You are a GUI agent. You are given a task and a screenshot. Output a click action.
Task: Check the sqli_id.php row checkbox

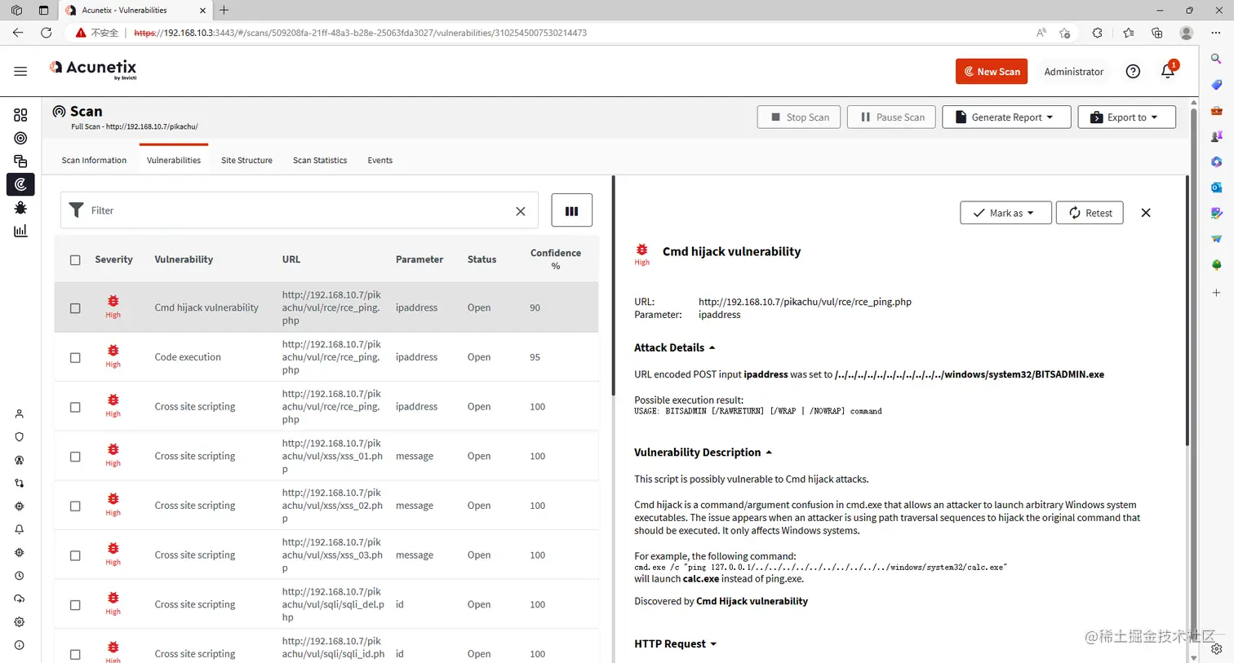(x=75, y=654)
